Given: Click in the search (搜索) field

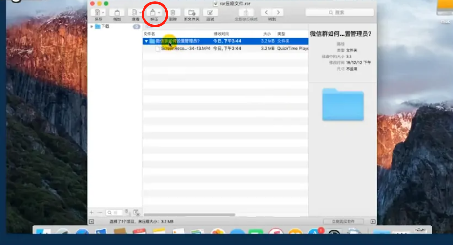Looking at the screenshot, I should [x=340, y=12].
